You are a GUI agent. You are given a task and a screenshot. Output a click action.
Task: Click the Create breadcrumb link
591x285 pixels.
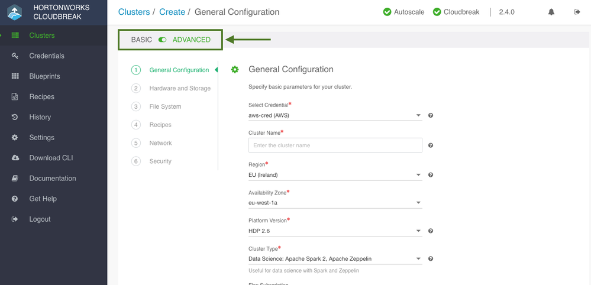point(172,12)
